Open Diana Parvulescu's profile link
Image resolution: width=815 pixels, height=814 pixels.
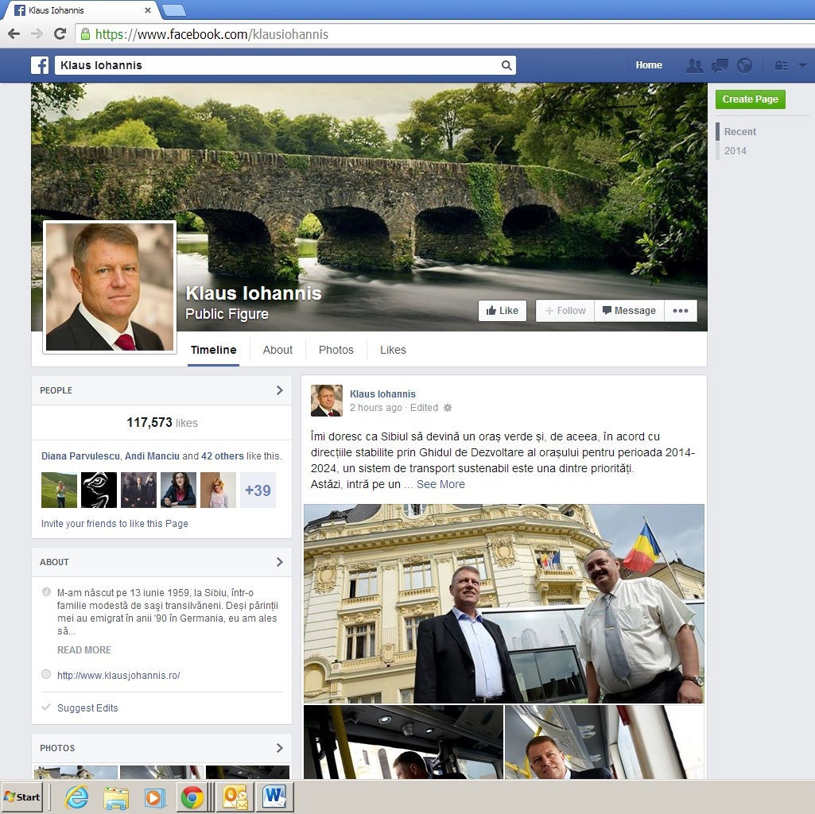[x=80, y=455]
